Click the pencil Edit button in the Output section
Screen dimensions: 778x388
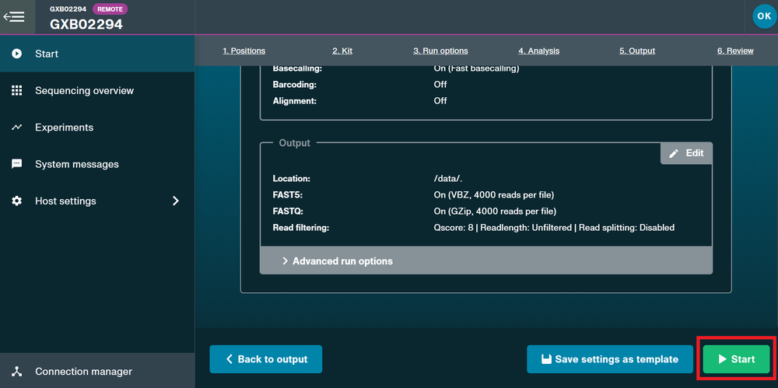click(x=686, y=153)
